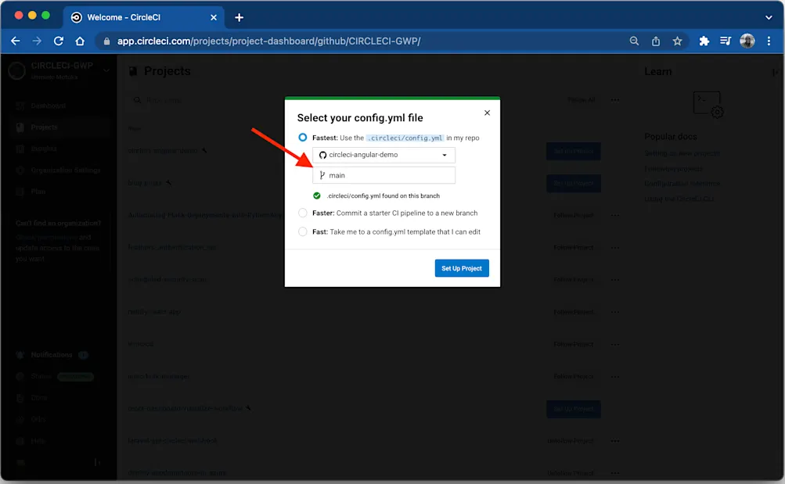Share this page using the share icon
This screenshot has width=785, height=484.
(656, 41)
